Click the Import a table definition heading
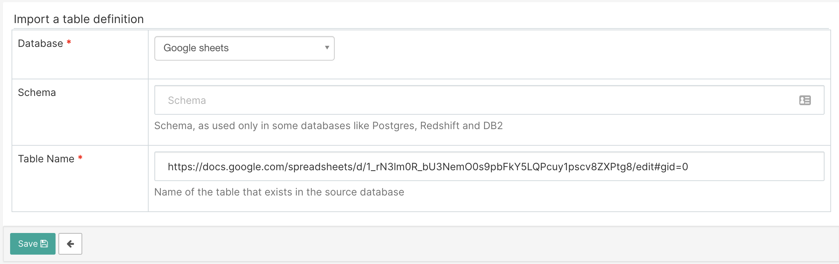Image resolution: width=839 pixels, height=264 pixels. (79, 19)
